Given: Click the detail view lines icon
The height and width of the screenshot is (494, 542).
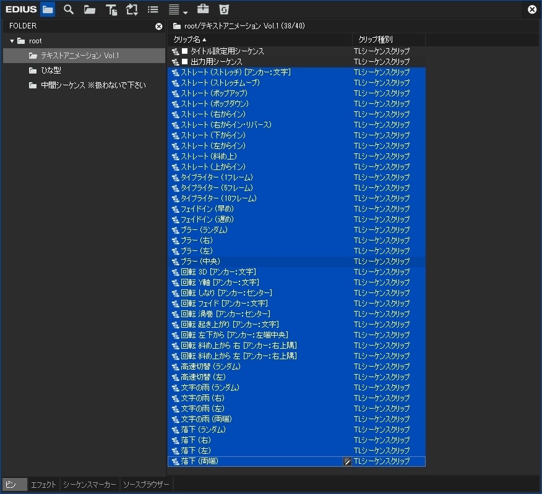Looking at the screenshot, I should 174,10.
